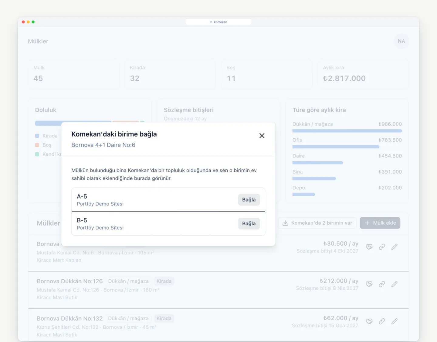Click Sözleşme bitişi 8 Nis 2027
The image size is (437, 342).
(x=327, y=288)
